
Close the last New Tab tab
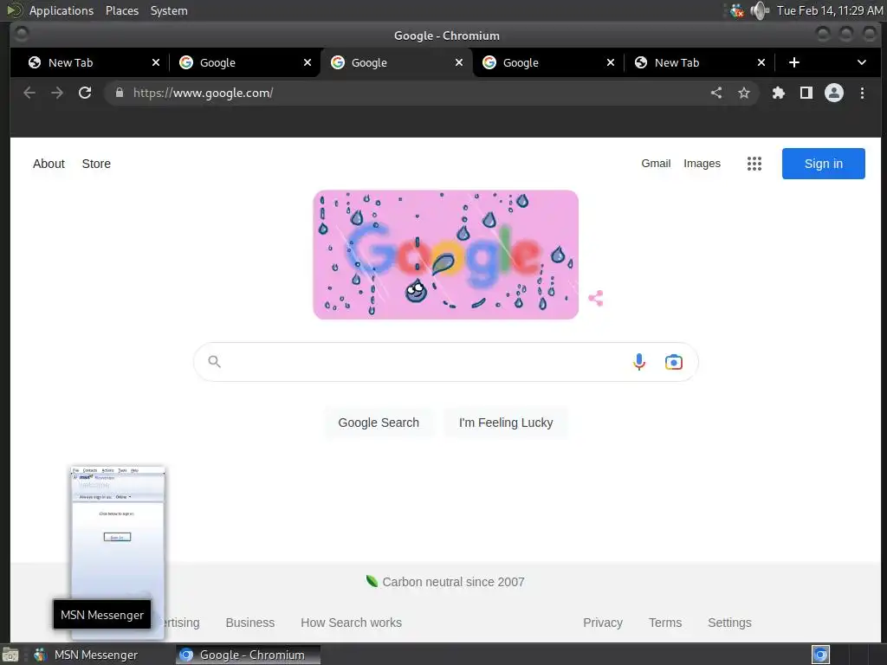[761, 62]
